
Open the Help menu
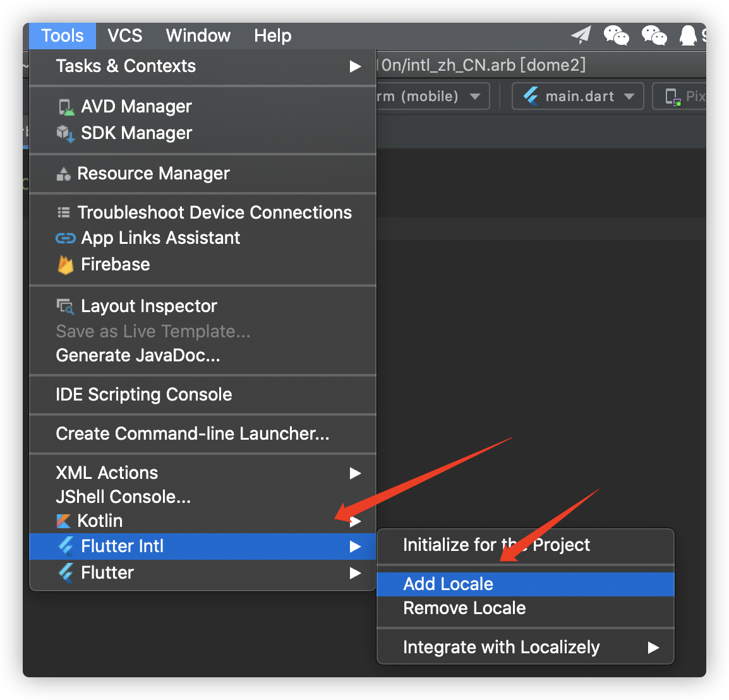pos(272,36)
